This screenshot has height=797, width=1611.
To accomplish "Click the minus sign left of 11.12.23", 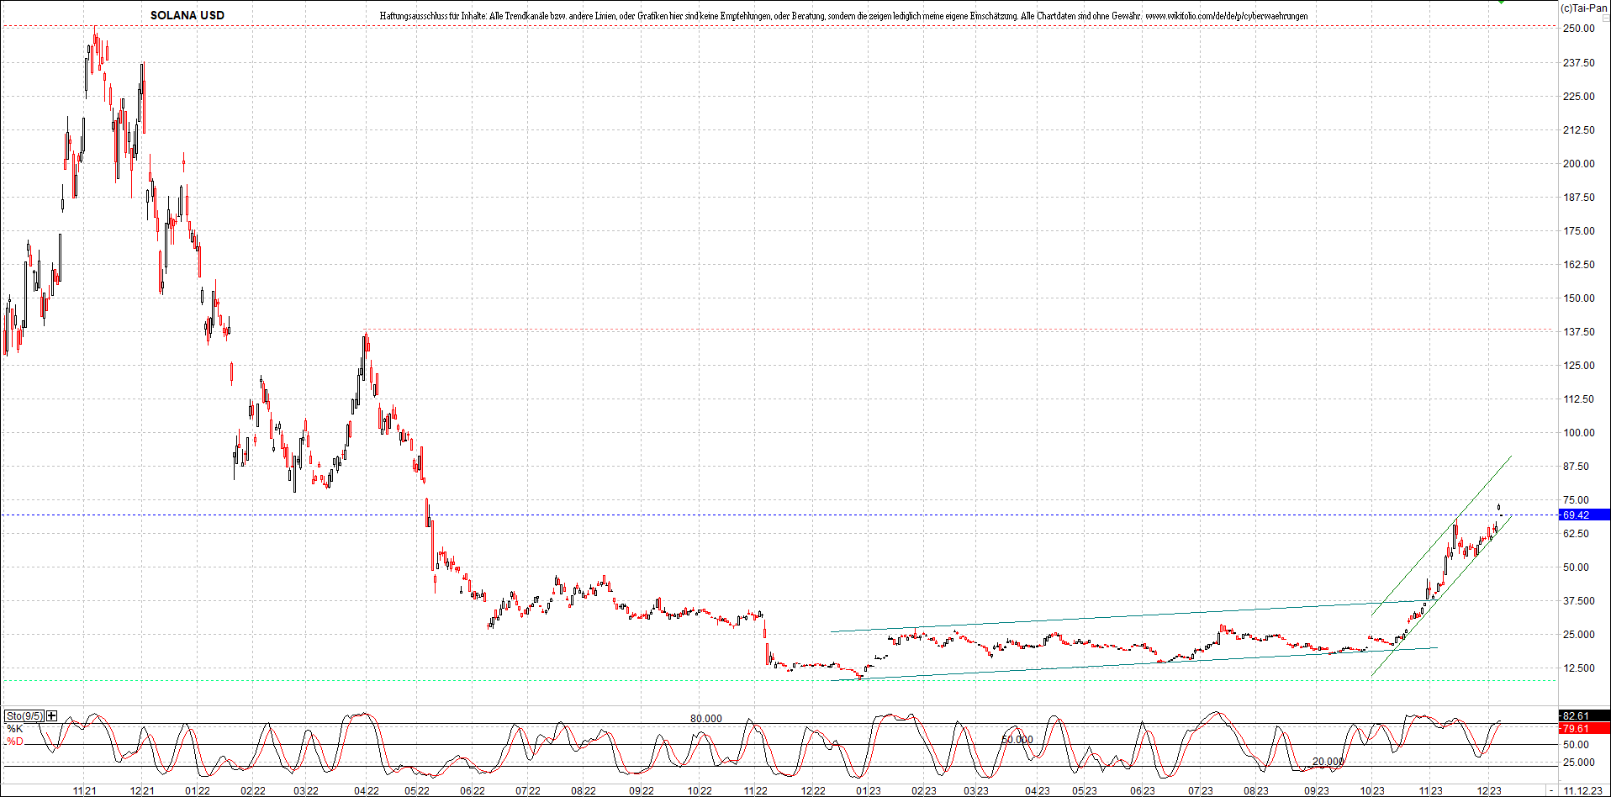I will point(1552,791).
